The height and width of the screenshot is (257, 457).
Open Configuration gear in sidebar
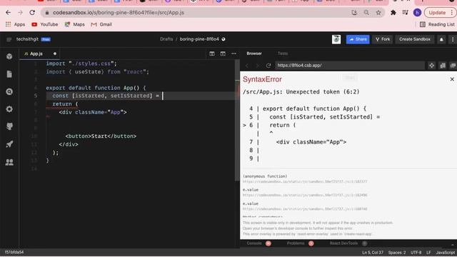[9, 109]
